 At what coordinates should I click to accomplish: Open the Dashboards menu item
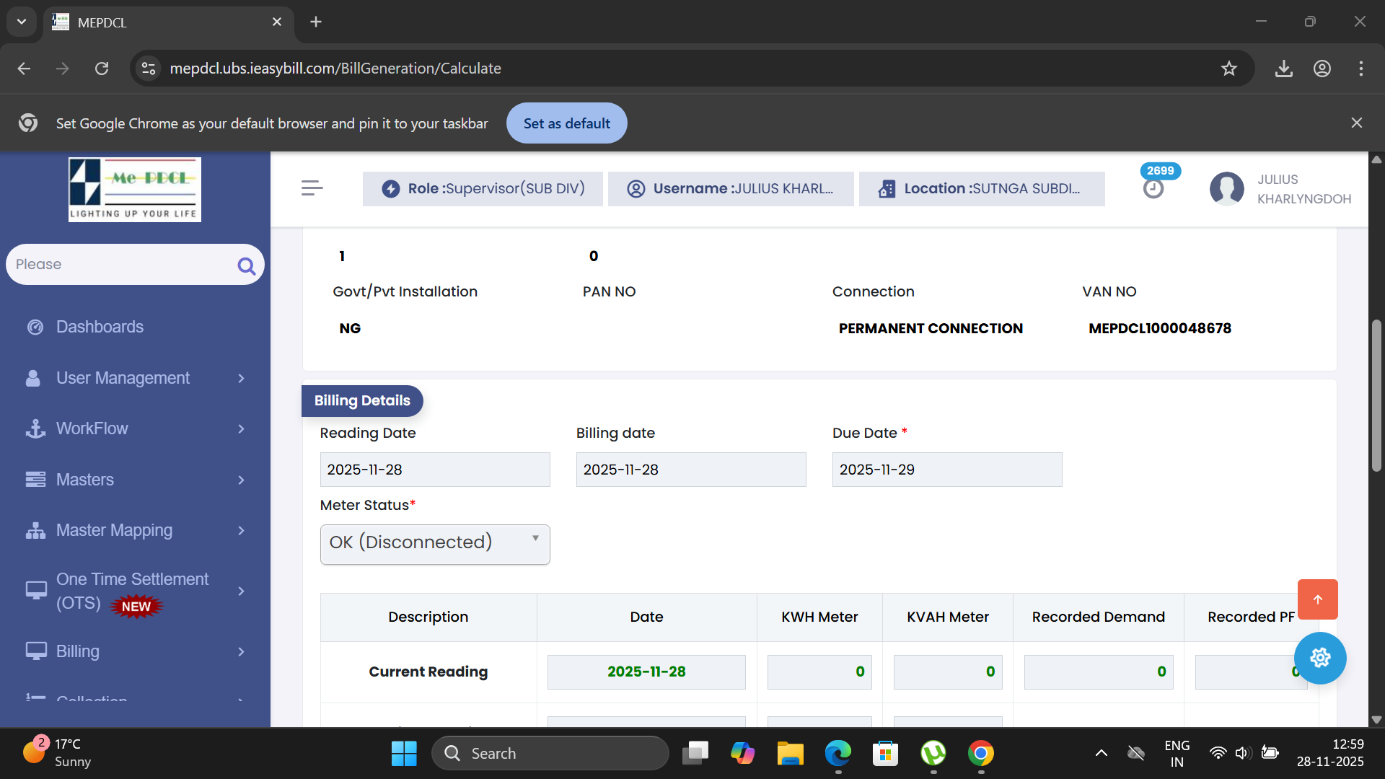pos(100,327)
